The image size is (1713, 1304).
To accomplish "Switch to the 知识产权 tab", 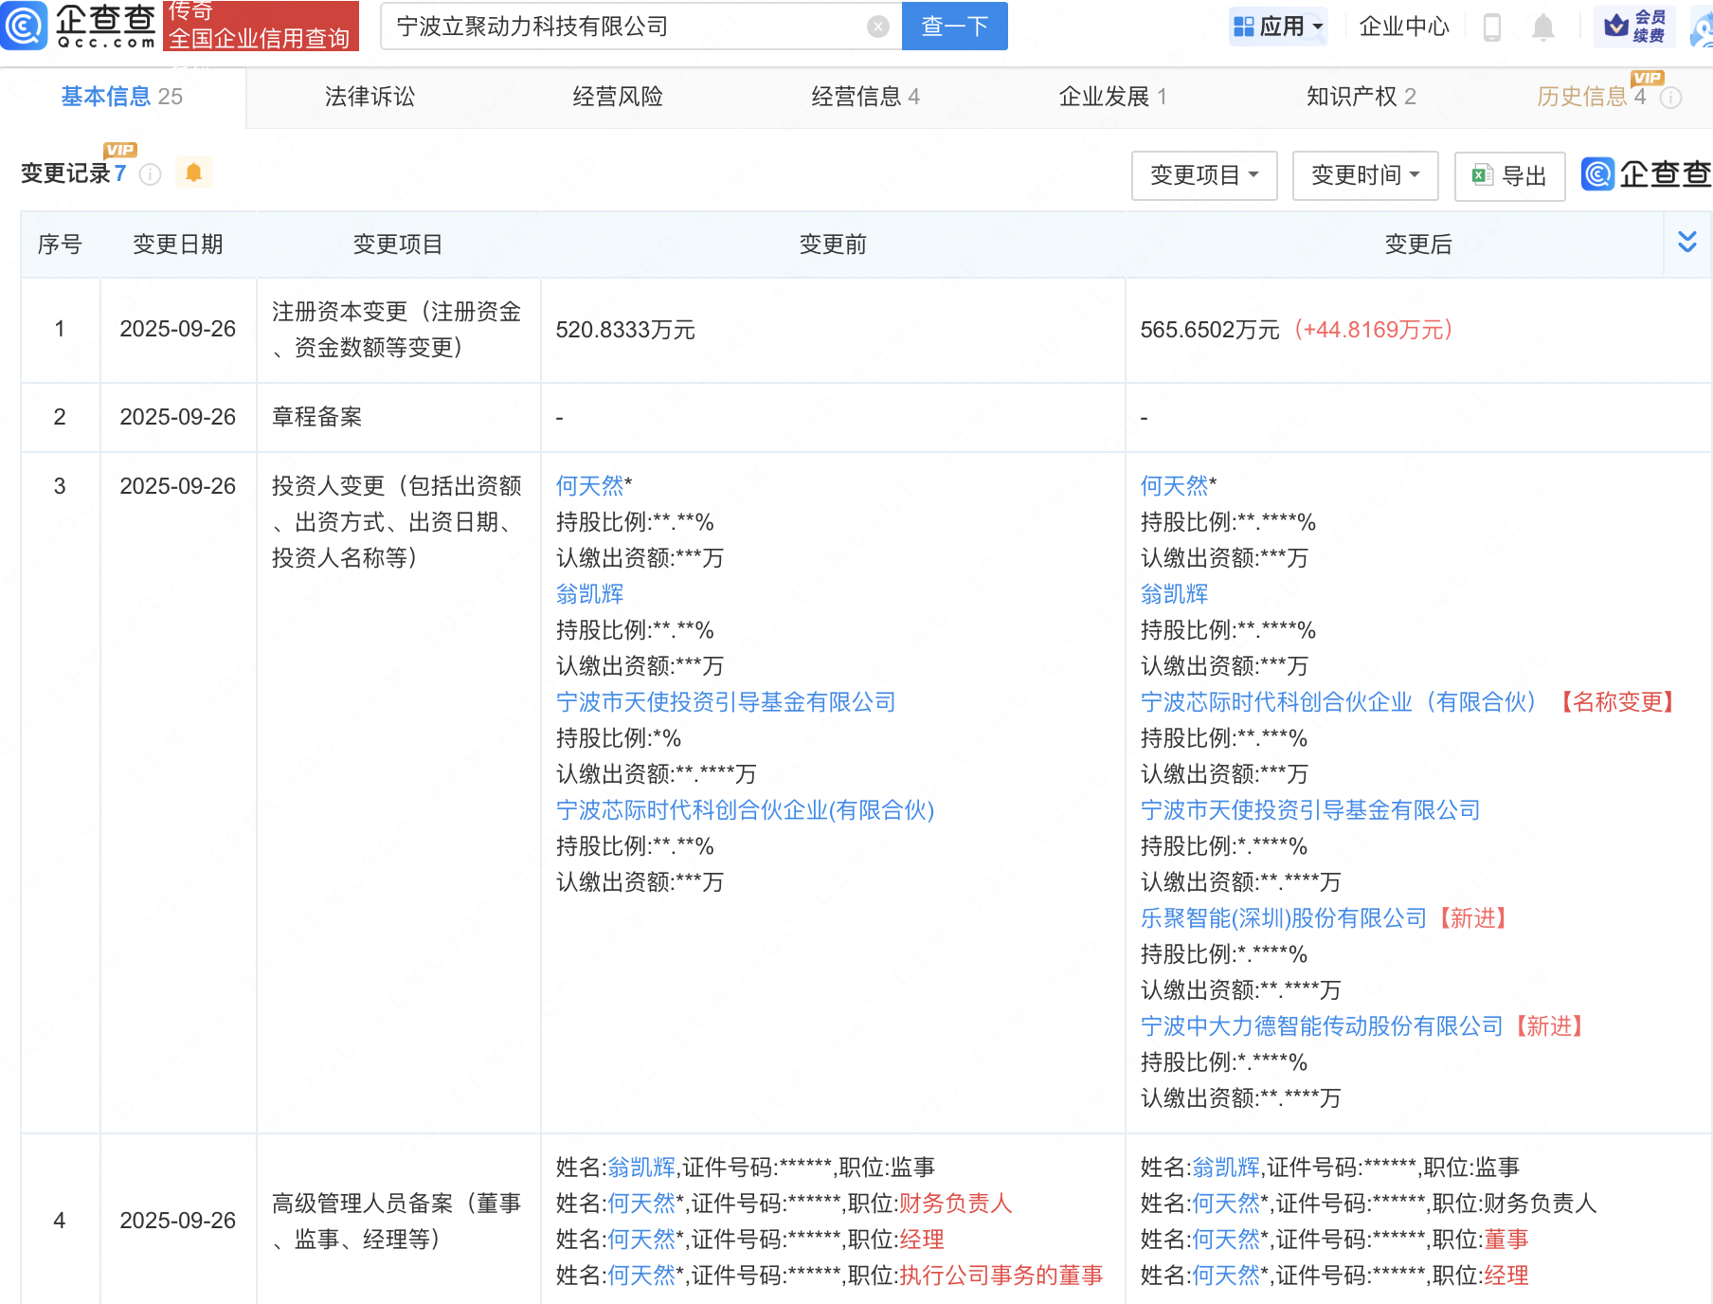I will coord(1360,97).
